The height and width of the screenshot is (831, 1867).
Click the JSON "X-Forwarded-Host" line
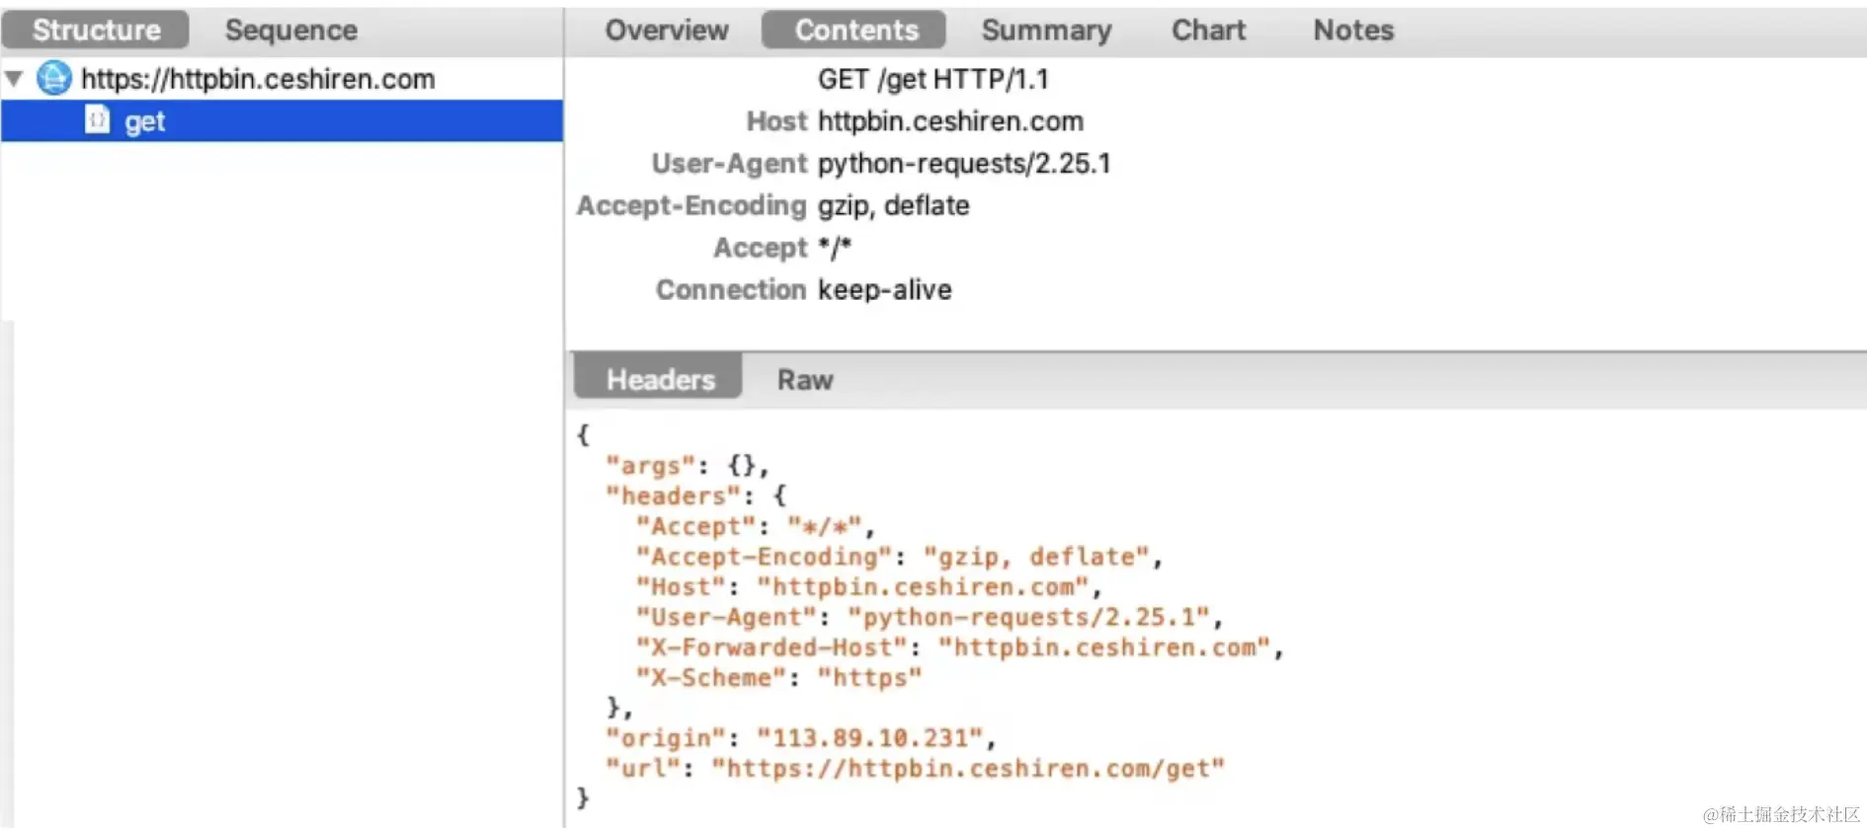(959, 647)
